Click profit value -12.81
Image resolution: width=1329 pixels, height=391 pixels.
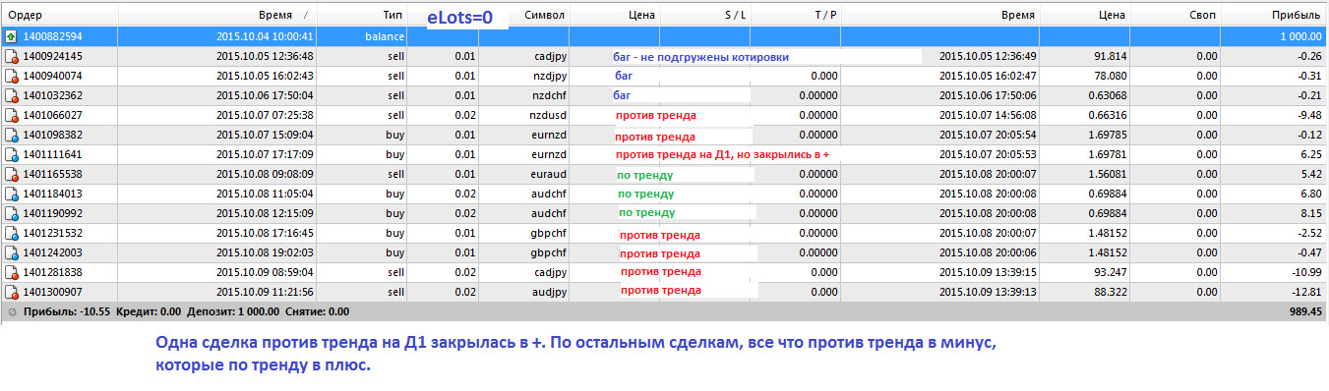tap(1306, 292)
